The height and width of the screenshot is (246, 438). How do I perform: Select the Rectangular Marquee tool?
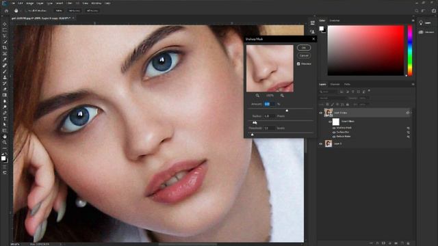pos(5,30)
